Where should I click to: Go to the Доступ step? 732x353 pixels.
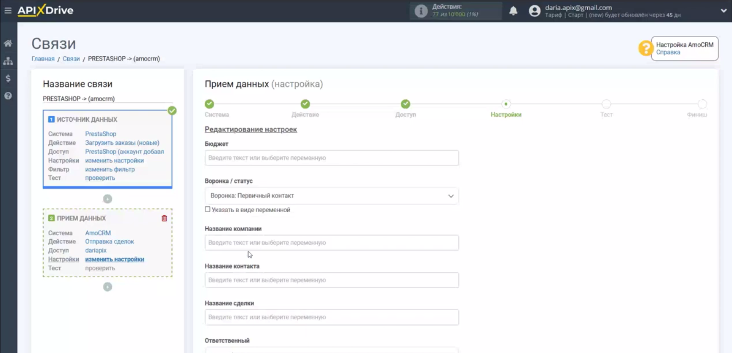(x=405, y=104)
